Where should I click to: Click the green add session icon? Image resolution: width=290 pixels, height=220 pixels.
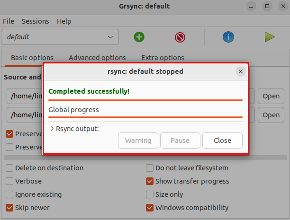tap(139, 37)
